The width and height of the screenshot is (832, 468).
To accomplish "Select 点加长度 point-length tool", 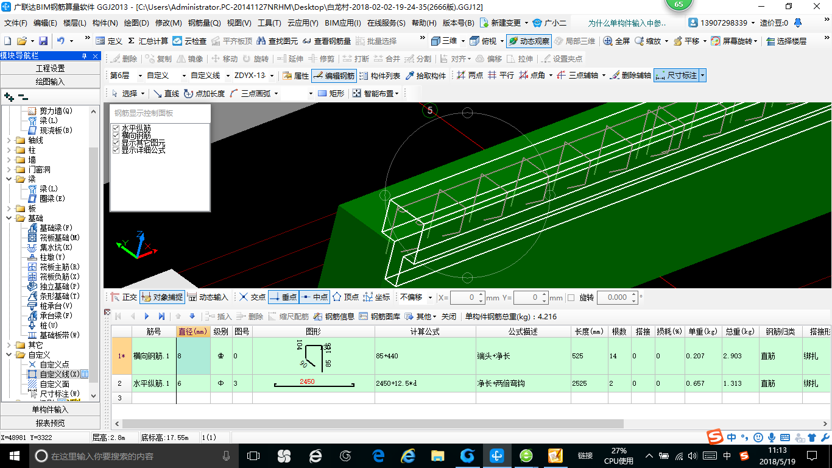I will [204, 93].
